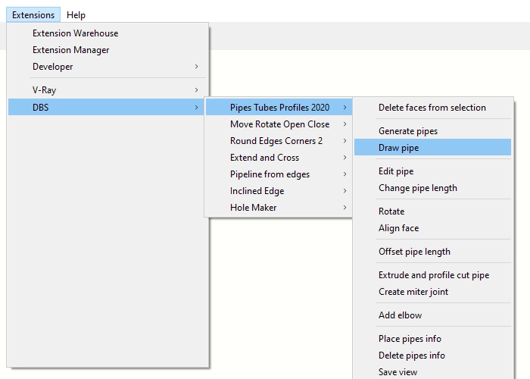Open Extend and Cross submenu
The width and height of the screenshot is (530, 379).
pyautogui.click(x=279, y=158)
